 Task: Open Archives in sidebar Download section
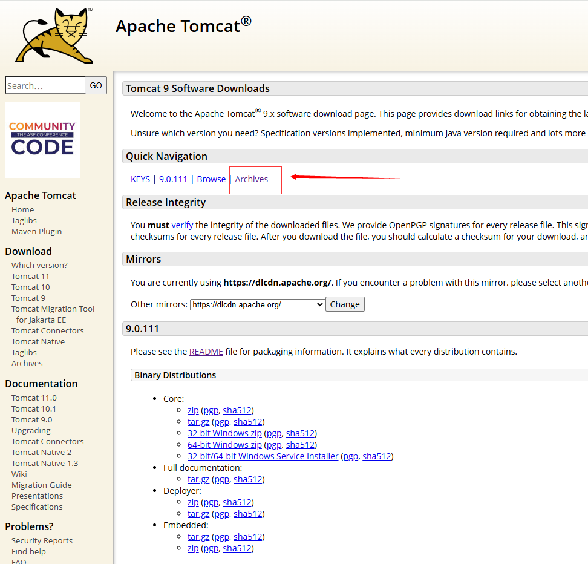27,363
